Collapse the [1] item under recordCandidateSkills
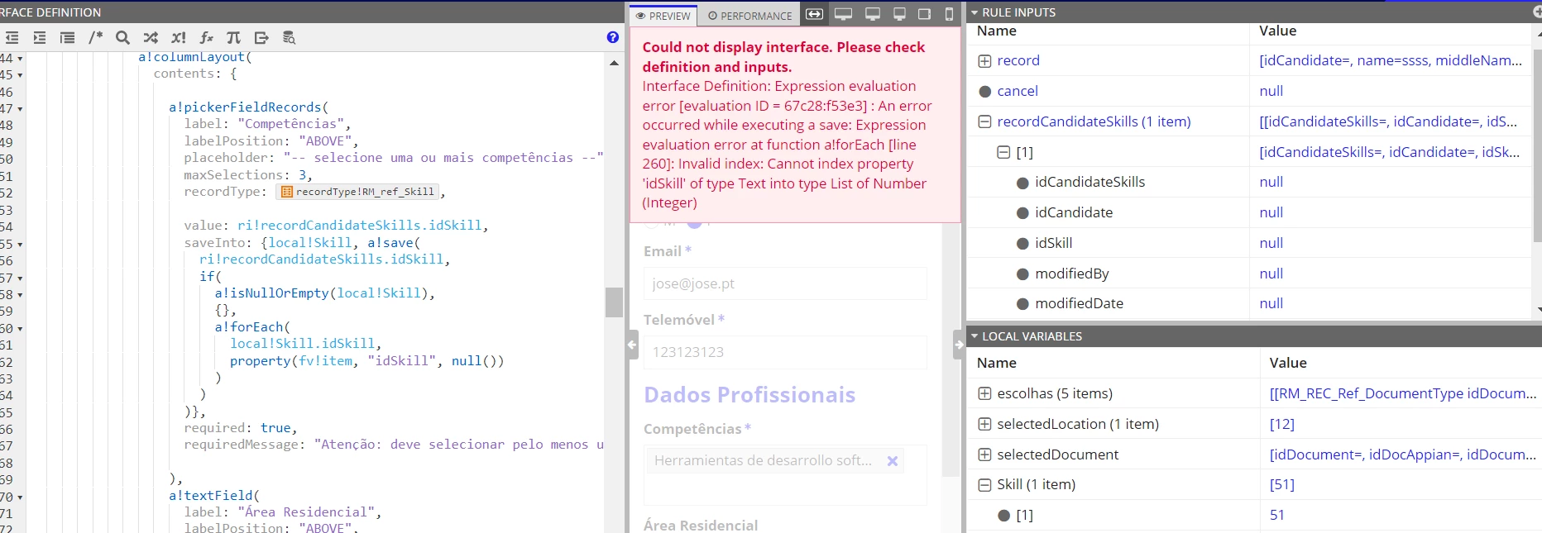 [1003, 152]
